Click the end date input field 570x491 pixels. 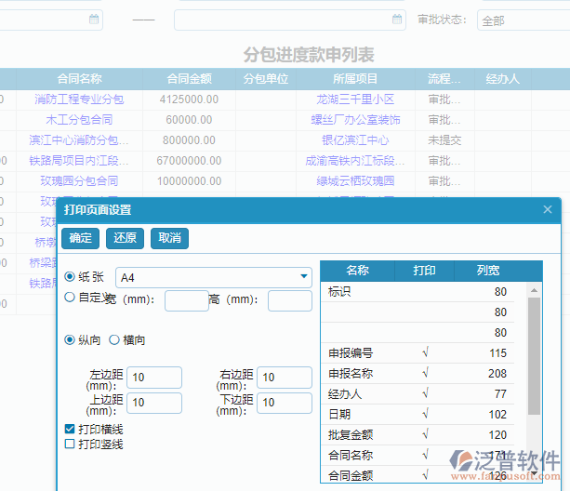(x=290, y=20)
